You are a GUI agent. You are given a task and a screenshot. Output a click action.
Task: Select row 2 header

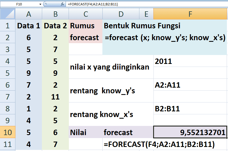8,37
